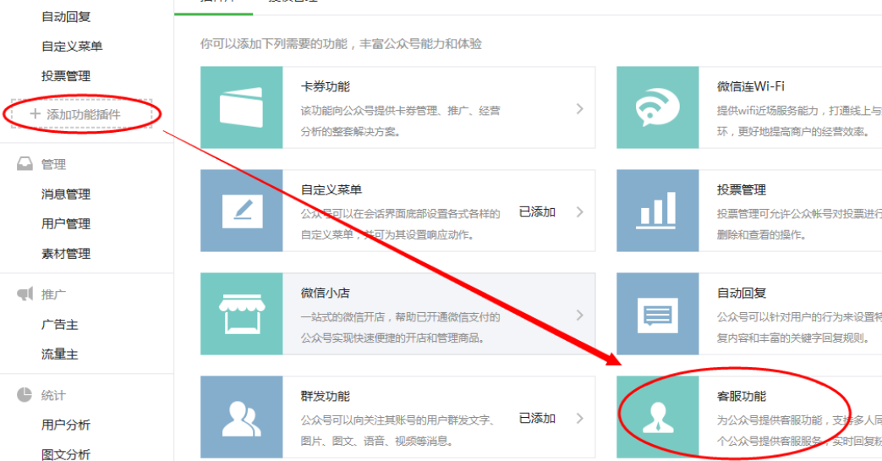Go to 广告主 under 推广
The image size is (882, 461).
(x=60, y=324)
